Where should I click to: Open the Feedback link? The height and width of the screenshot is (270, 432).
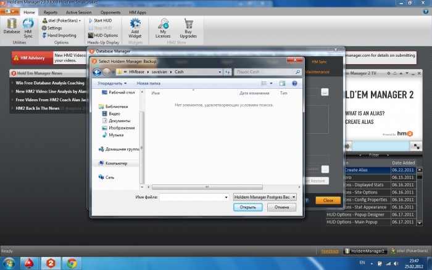coord(330,251)
